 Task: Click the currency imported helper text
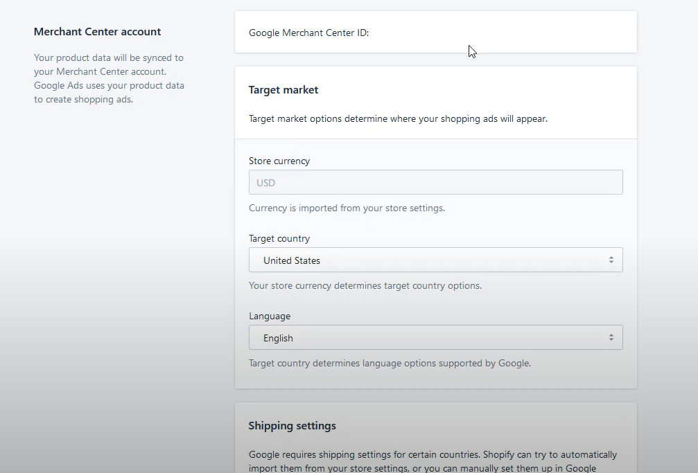tap(347, 208)
